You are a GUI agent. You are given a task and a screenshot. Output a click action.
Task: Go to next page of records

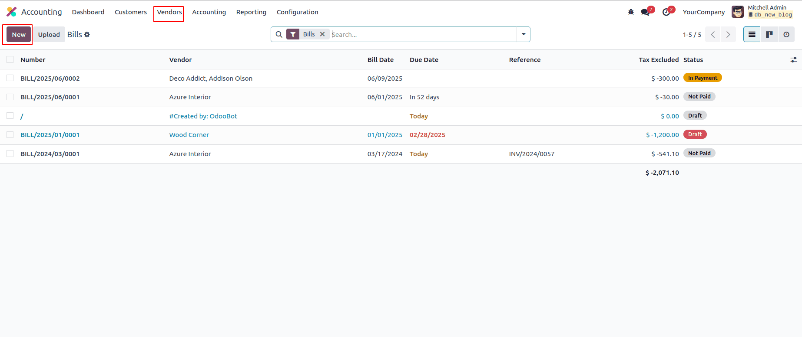click(x=728, y=34)
